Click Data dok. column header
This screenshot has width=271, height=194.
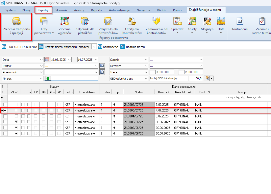click(x=163, y=92)
